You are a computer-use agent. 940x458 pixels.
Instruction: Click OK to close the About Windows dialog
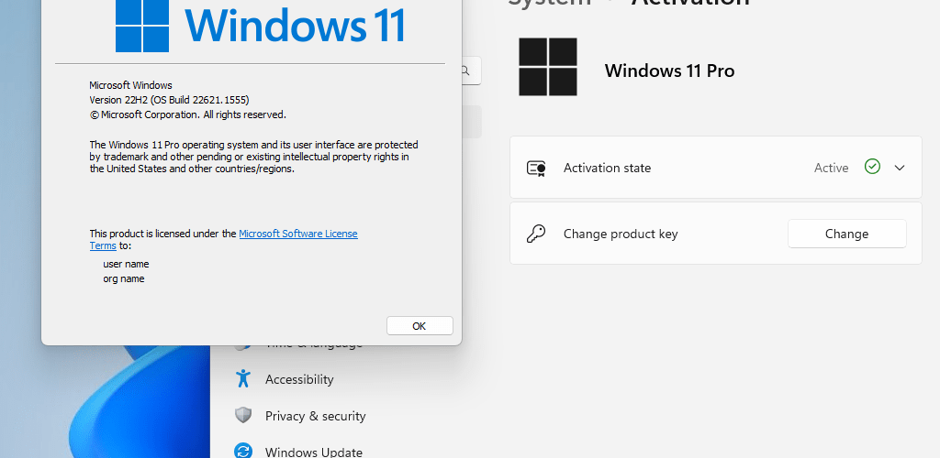click(420, 326)
